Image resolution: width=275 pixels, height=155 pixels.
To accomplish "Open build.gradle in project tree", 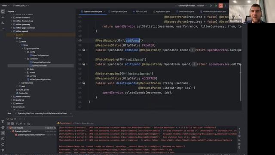I will (x=22, y=90).
